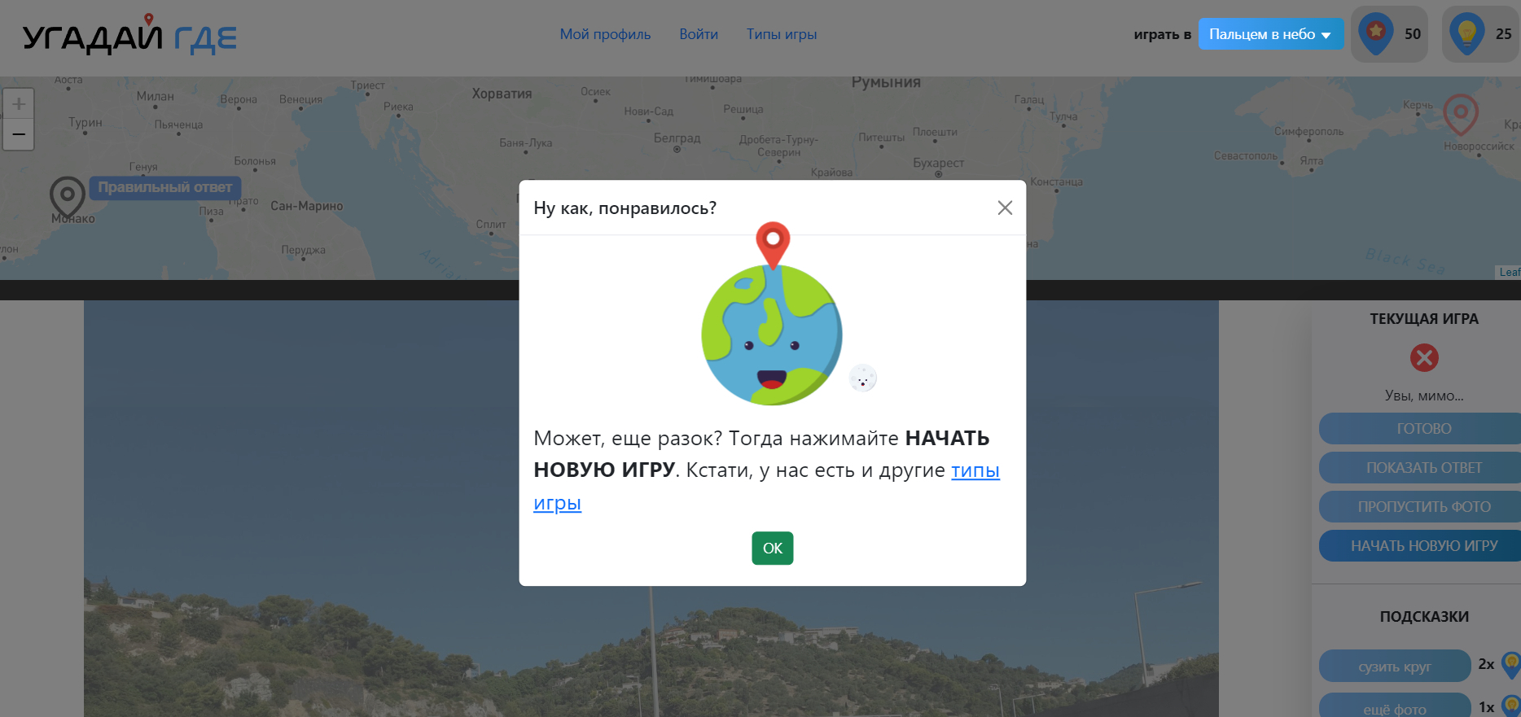
Task: Click the Белград city label on the map
Action: pyautogui.click(x=677, y=138)
